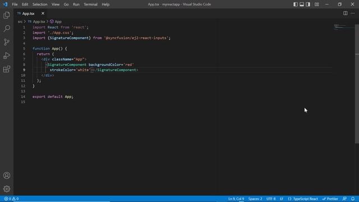Open the Edit menu

tap(25, 4)
